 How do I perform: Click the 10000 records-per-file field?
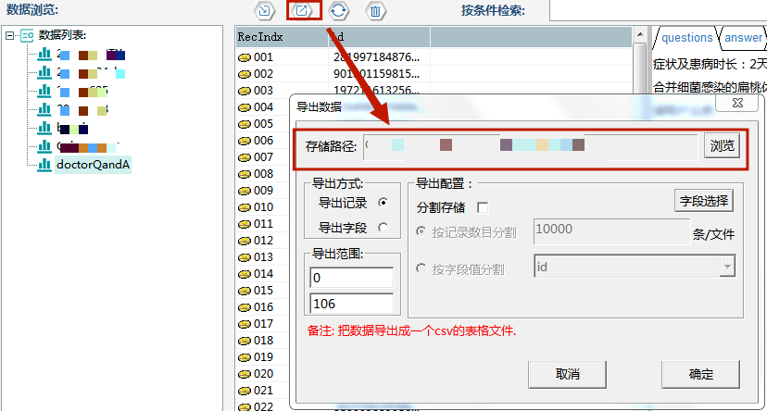pyautogui.click(x=611, y=231)
